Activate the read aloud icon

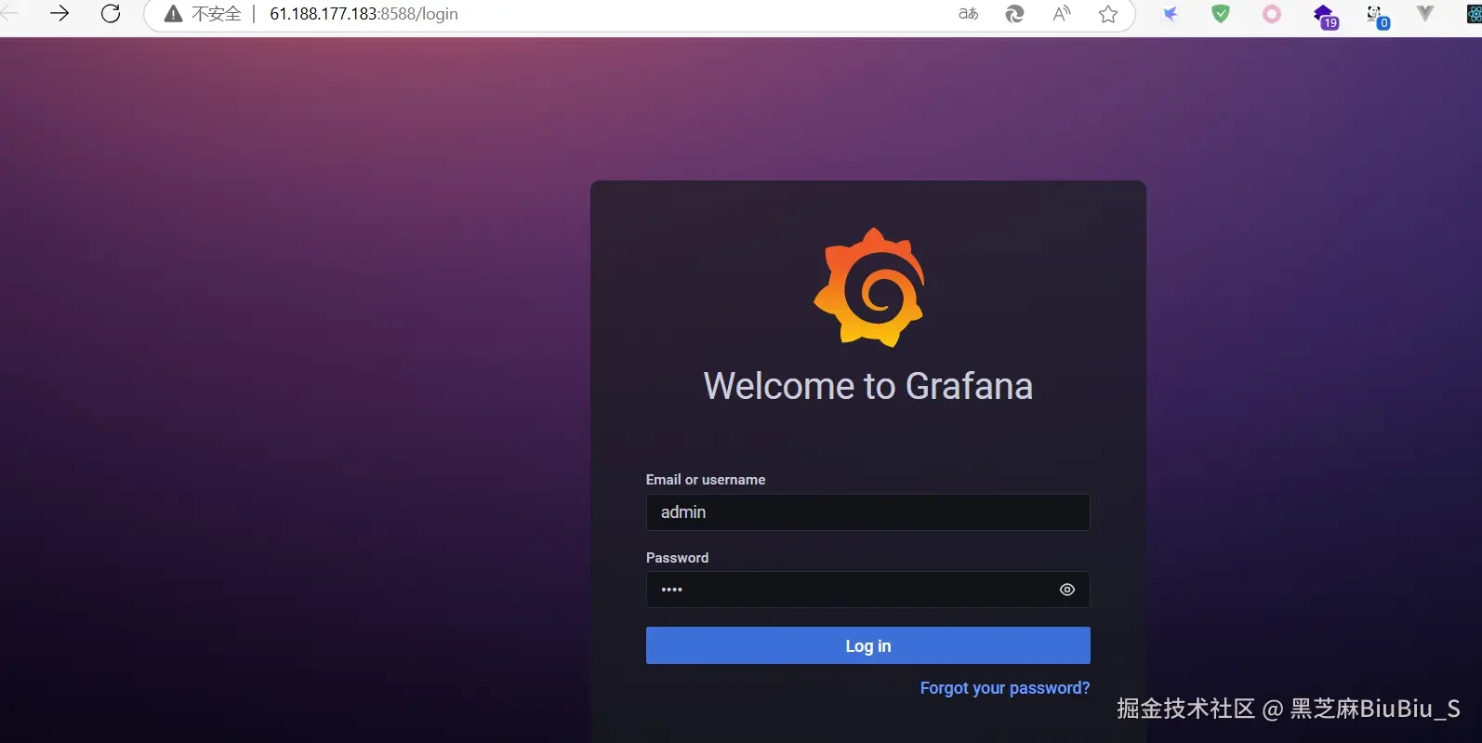click(1061, 14)
